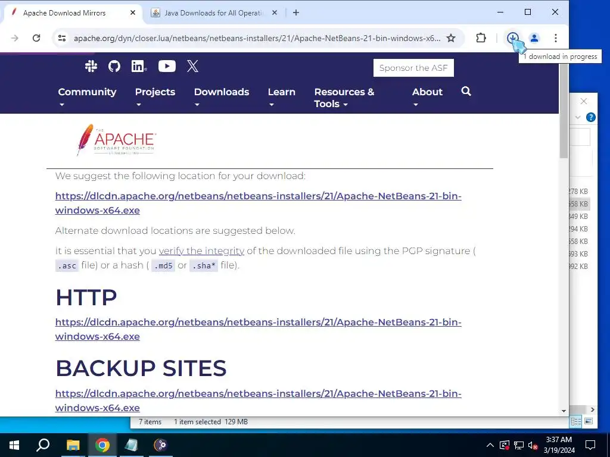Switch Explorer to large icons view
Viewport: 610px width, 457px height.
(x=589, y=421)
